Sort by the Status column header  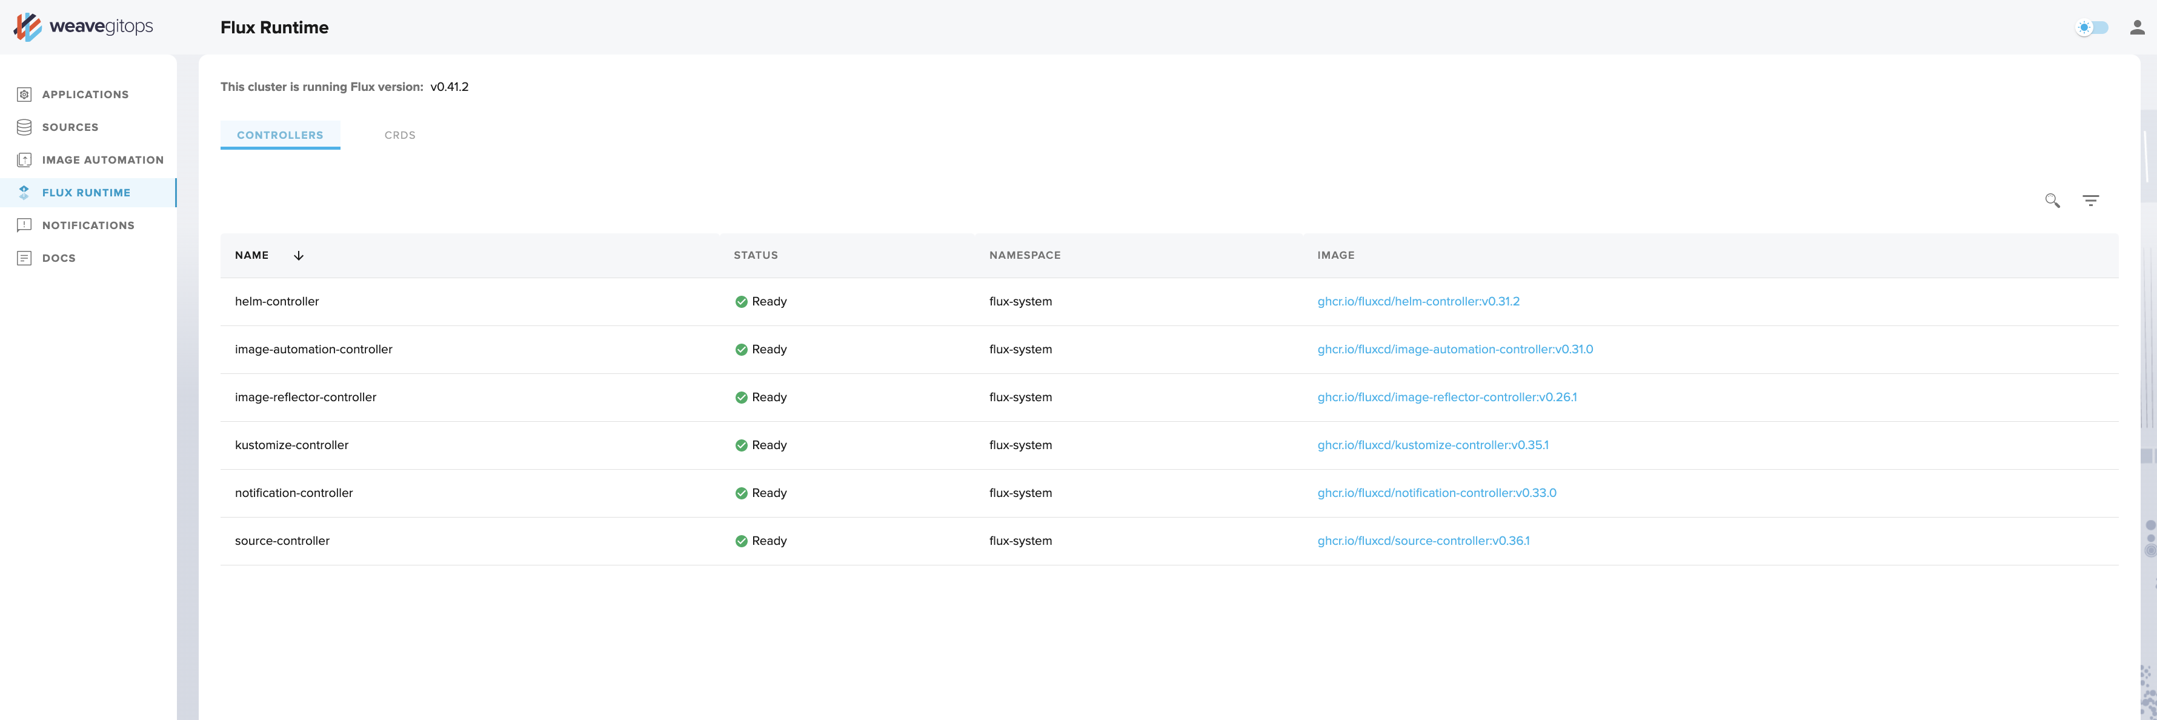(x=756, y=255)
